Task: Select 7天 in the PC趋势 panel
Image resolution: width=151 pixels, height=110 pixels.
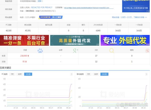Action: (12, 74)
